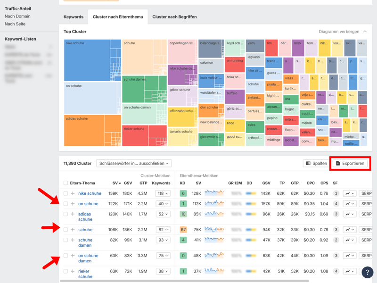Expand the Keywords dropdown showing 118
The width and height of the screenshot is (377, 283).
[x=163, y=193]
